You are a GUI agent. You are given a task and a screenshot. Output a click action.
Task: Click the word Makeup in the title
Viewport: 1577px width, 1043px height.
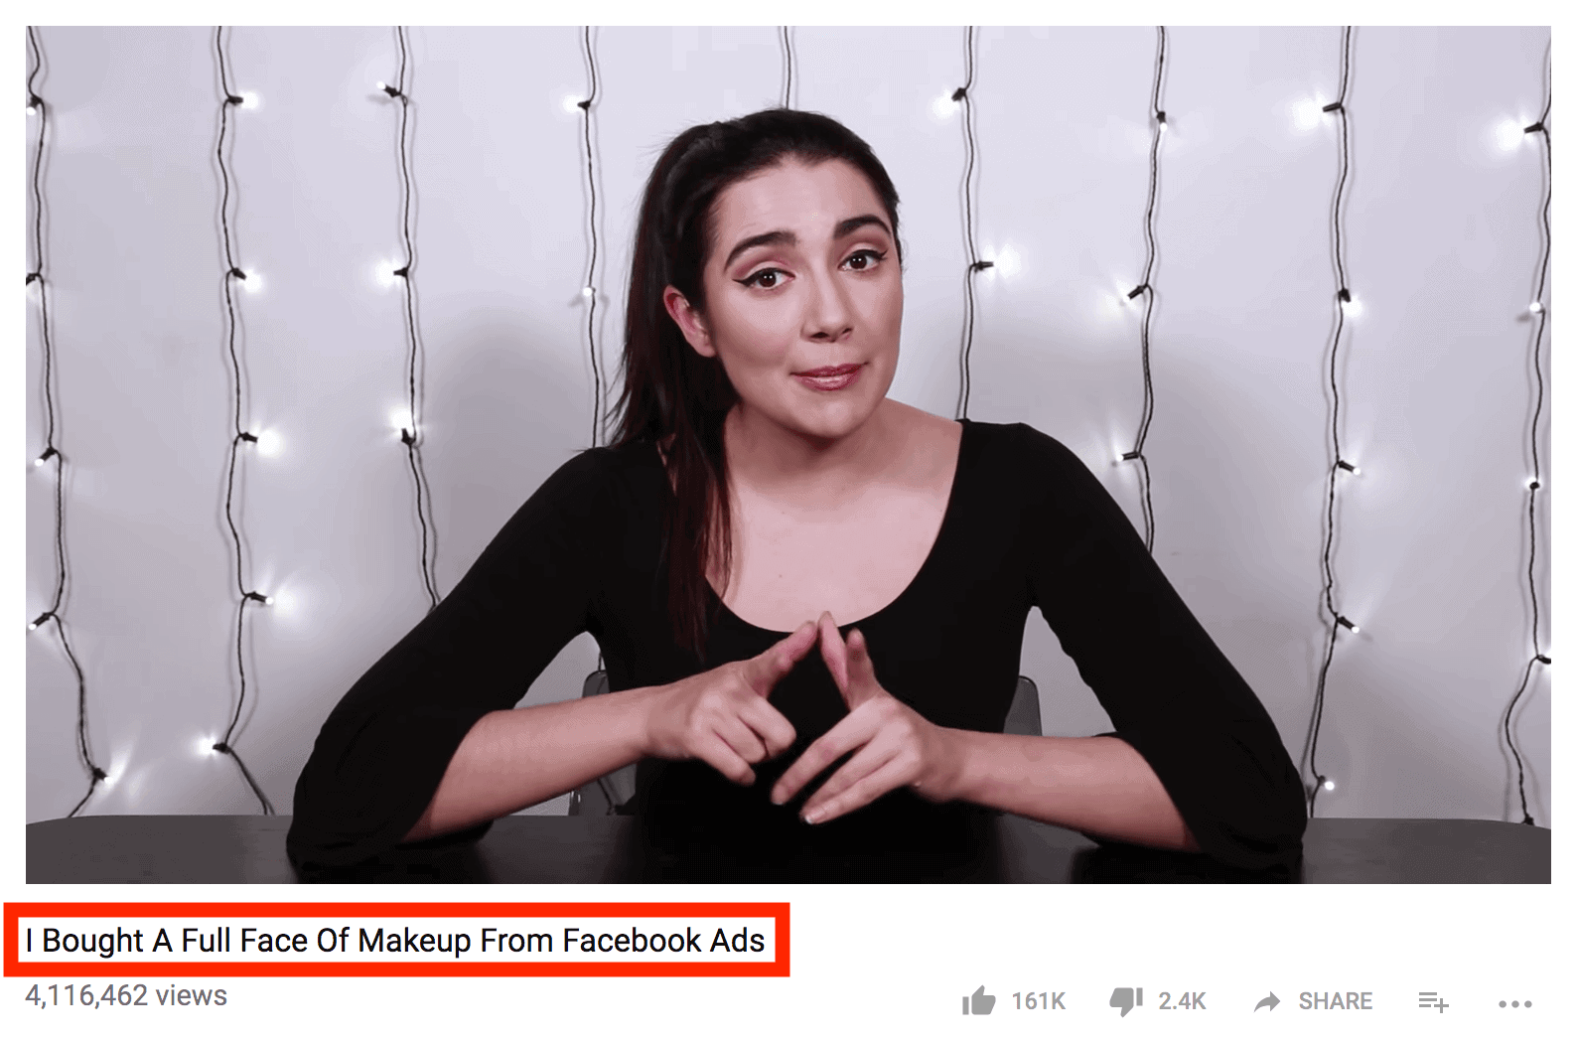click(414, 941)
